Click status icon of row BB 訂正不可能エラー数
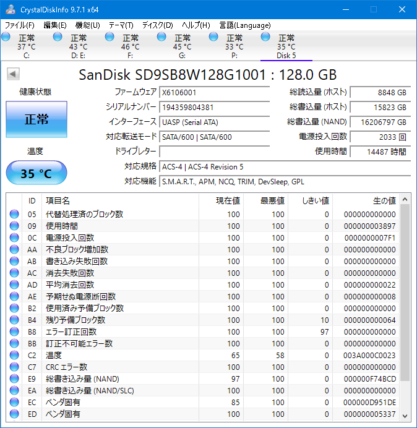Screen dimensions: 417x428 (14, 343)
